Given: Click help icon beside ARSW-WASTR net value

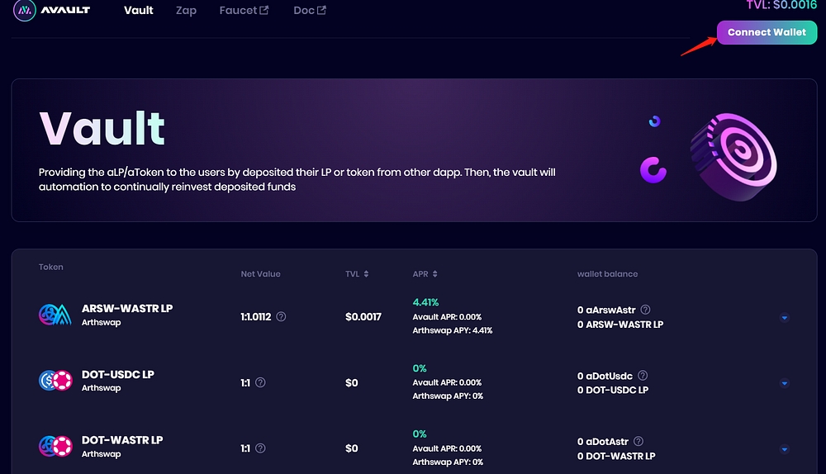Looking at the screenshot, I should point(281,316).
